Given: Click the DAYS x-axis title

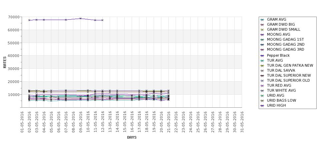Looking at the screenshot, I should coord(132,137).
